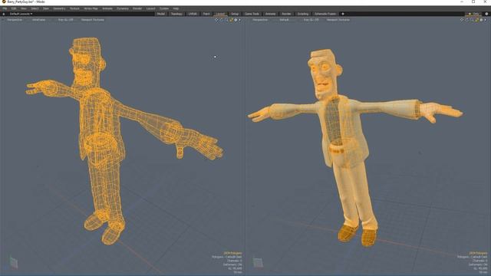Switch to the UVEdit layout tab

click(193, 14)
